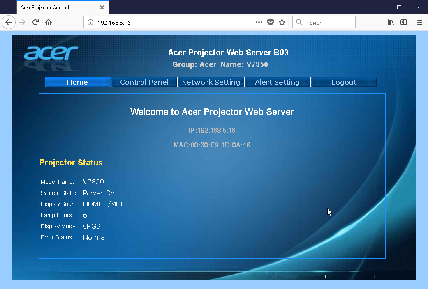Open the Home menu tab
The height and width of the screenshot is (289, 428).
click(78, 82)
